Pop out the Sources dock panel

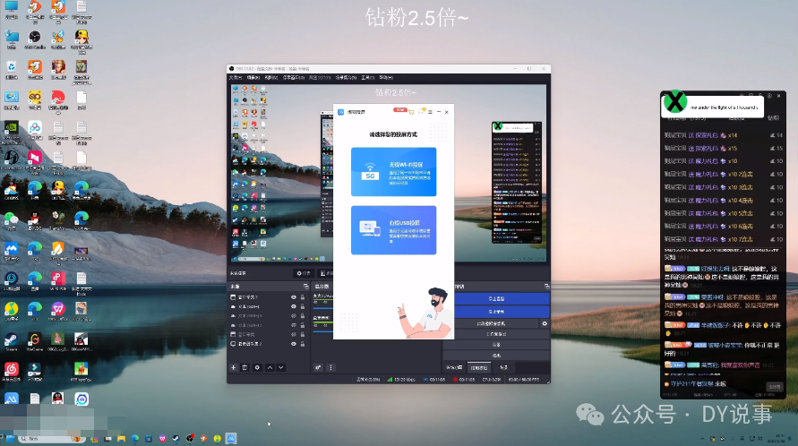point(306,287)
